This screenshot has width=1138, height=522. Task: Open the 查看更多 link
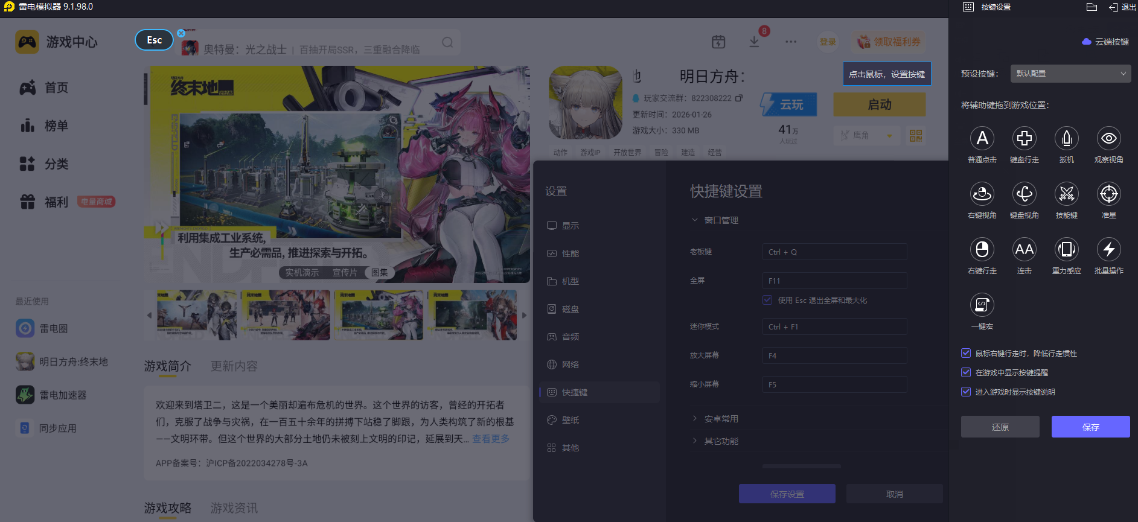pos(491,439)
